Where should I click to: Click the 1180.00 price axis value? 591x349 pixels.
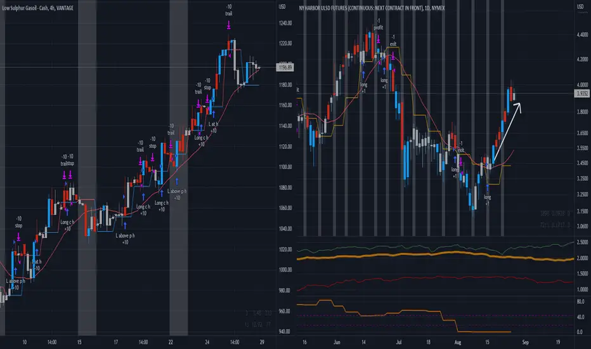(x=285, y=85)
